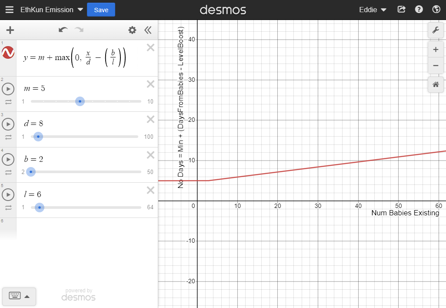The height and width of the screenshot is (308, 446).
Task: Click upper limit 100 of d slider
Action: point(149,137)
